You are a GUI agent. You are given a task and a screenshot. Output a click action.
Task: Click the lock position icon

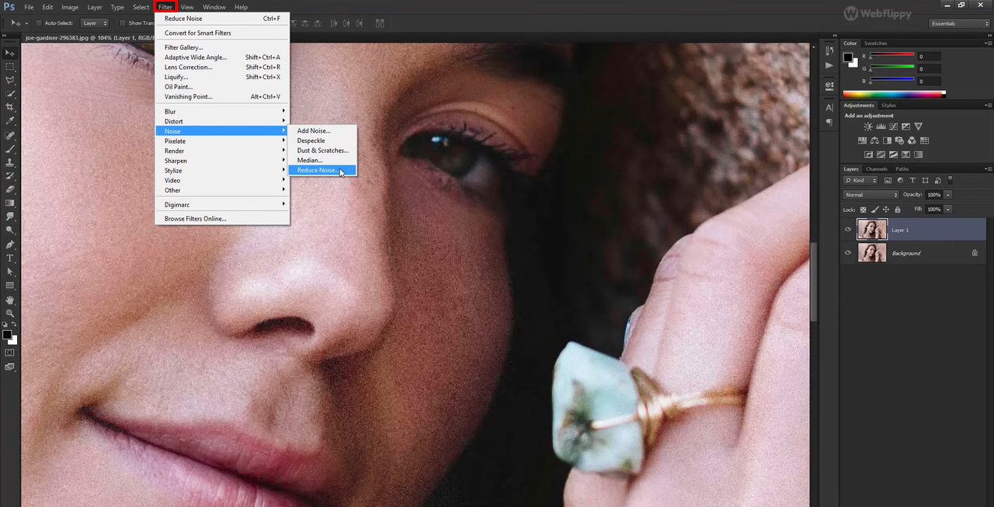886,210
